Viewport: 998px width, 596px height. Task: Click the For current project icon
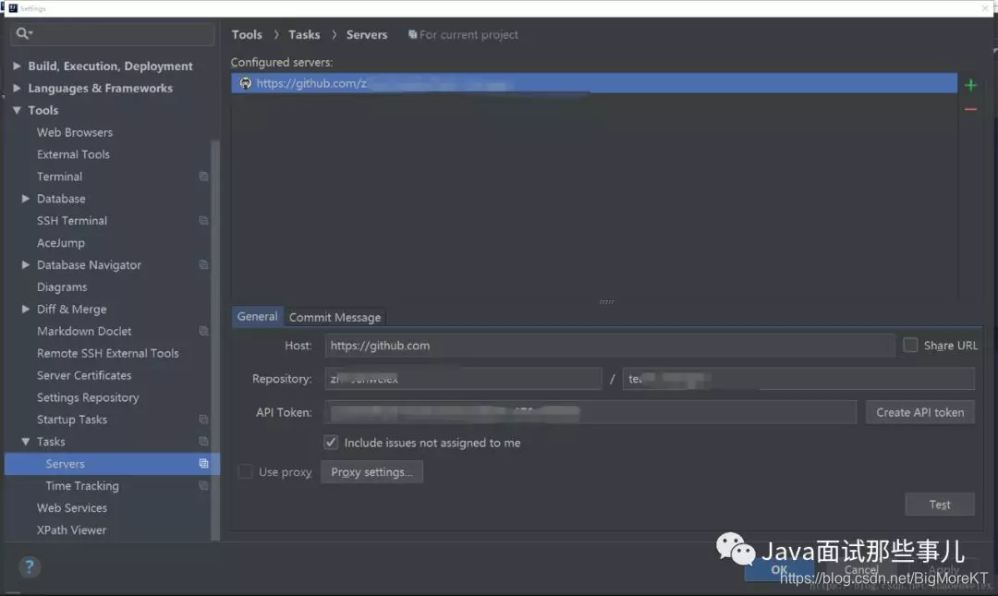pyautogui.click(x=412, y=34)
